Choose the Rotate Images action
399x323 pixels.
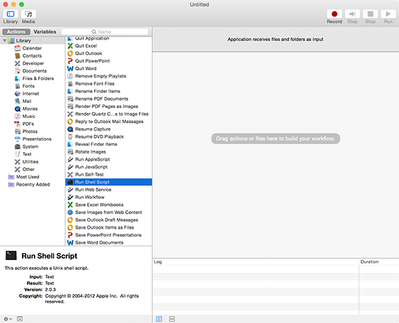pos(90,152)
